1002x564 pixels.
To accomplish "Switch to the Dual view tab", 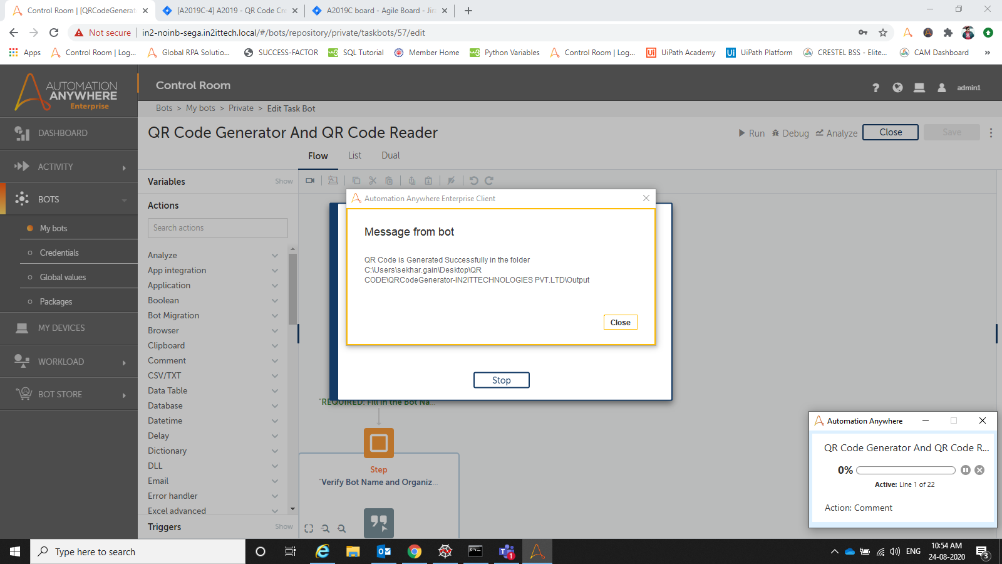I will point(390,155).
